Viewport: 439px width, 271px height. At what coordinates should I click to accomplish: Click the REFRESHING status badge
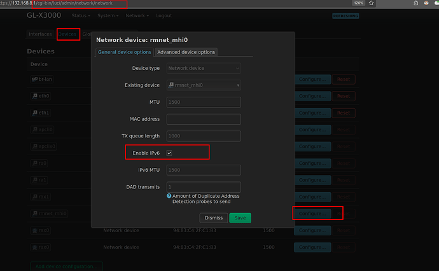click(345, 16)
